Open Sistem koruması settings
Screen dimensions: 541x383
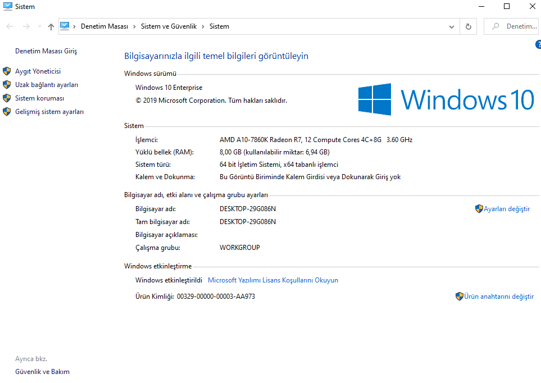coord(40,98)
